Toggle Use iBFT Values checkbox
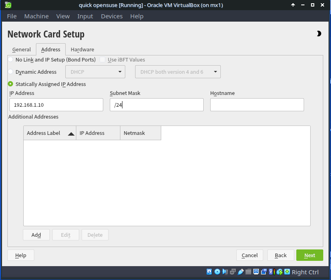 point(102,60)
